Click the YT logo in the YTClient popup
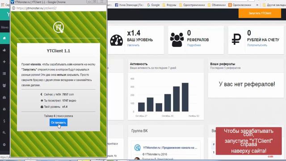 click(59, 27)
